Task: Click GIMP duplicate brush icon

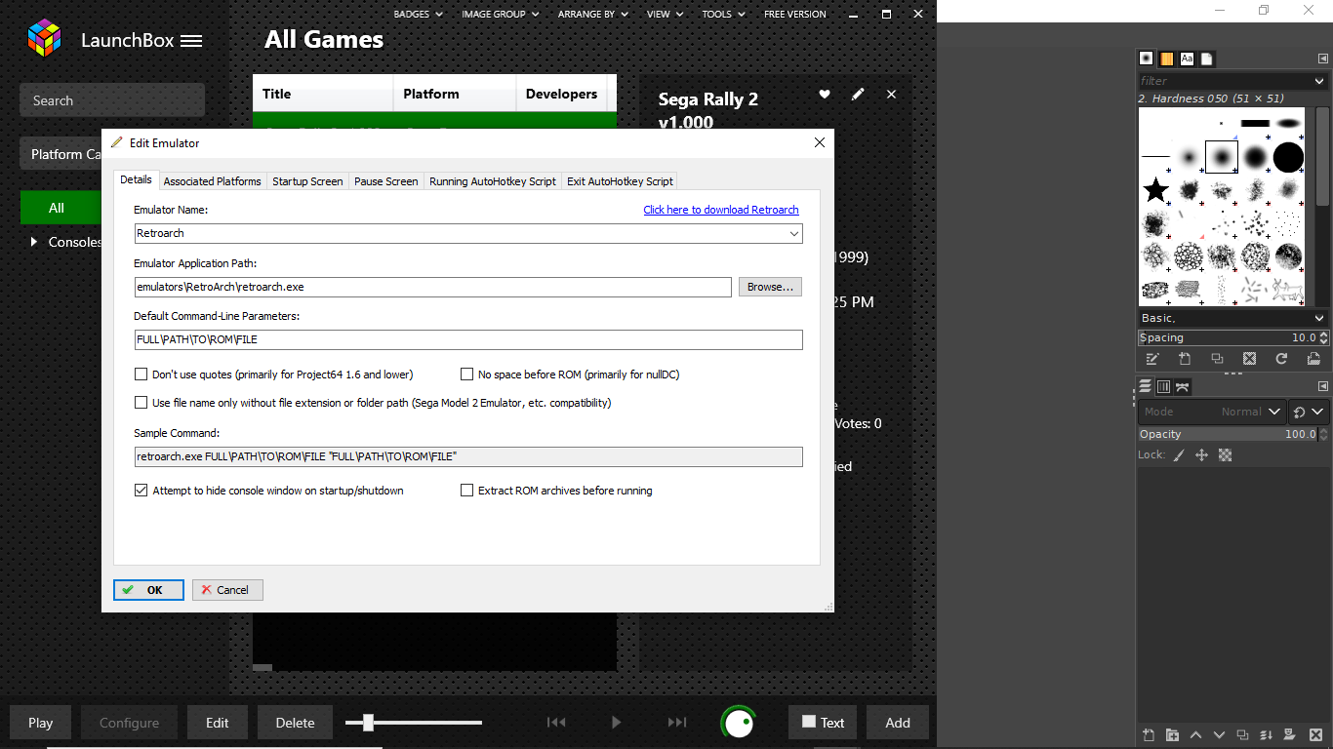Action: pos(1217,359)
